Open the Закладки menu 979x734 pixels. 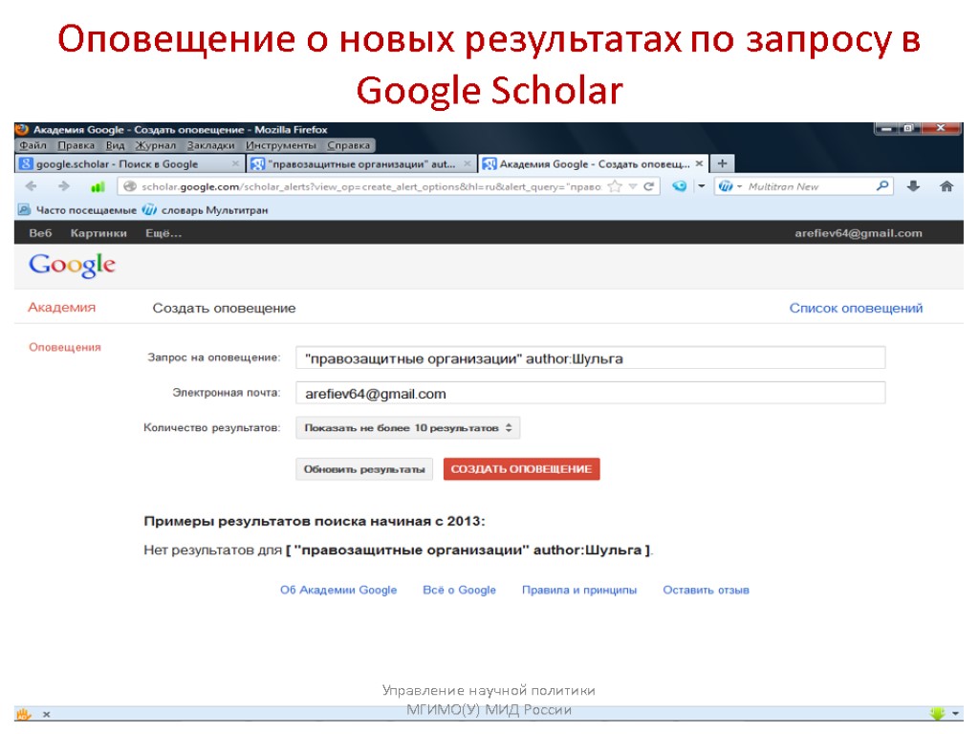click(211, 145)
